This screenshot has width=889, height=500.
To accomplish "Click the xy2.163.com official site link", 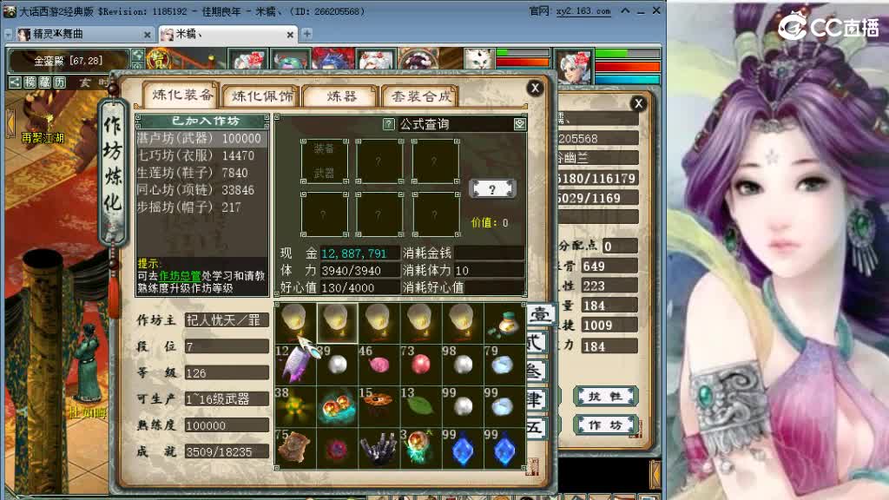I will [583, 10].
